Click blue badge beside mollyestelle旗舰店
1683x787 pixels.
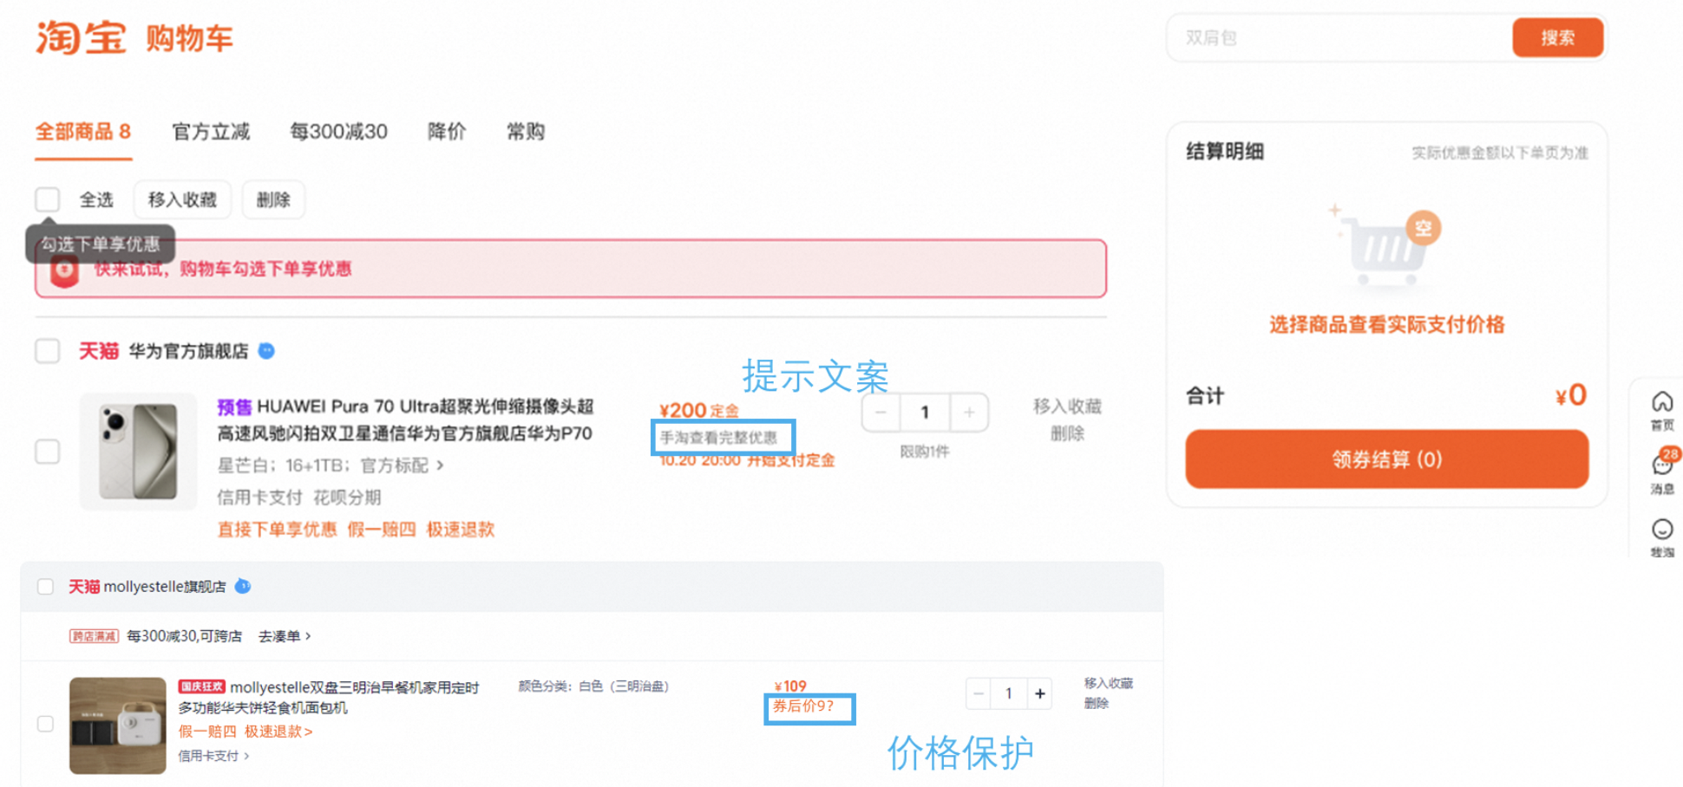click(243, 587)
